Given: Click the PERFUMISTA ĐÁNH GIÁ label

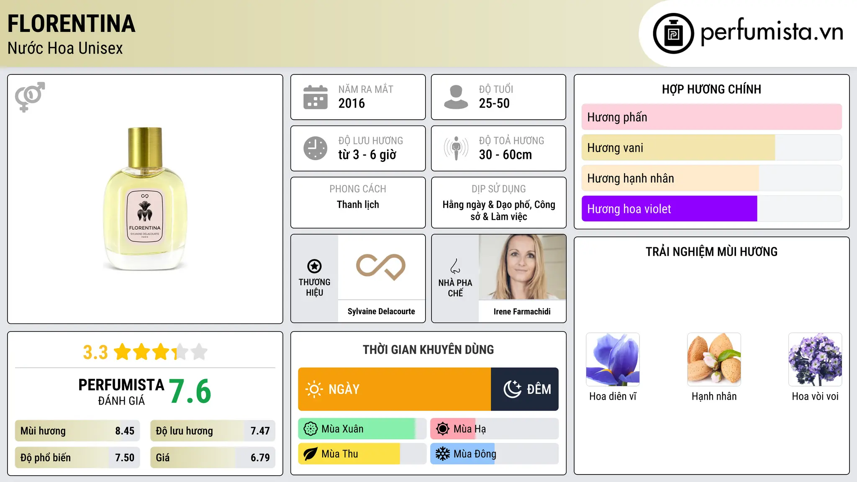Looking at the screenshot, I should 121,392.
